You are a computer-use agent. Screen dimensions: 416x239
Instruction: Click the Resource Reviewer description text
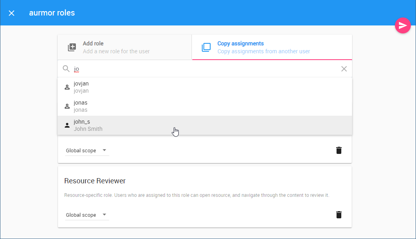click(197, 195)
